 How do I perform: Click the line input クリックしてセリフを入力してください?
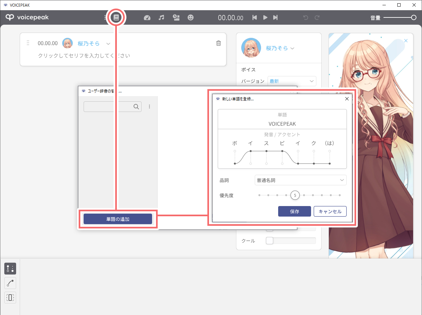point(84,56)
